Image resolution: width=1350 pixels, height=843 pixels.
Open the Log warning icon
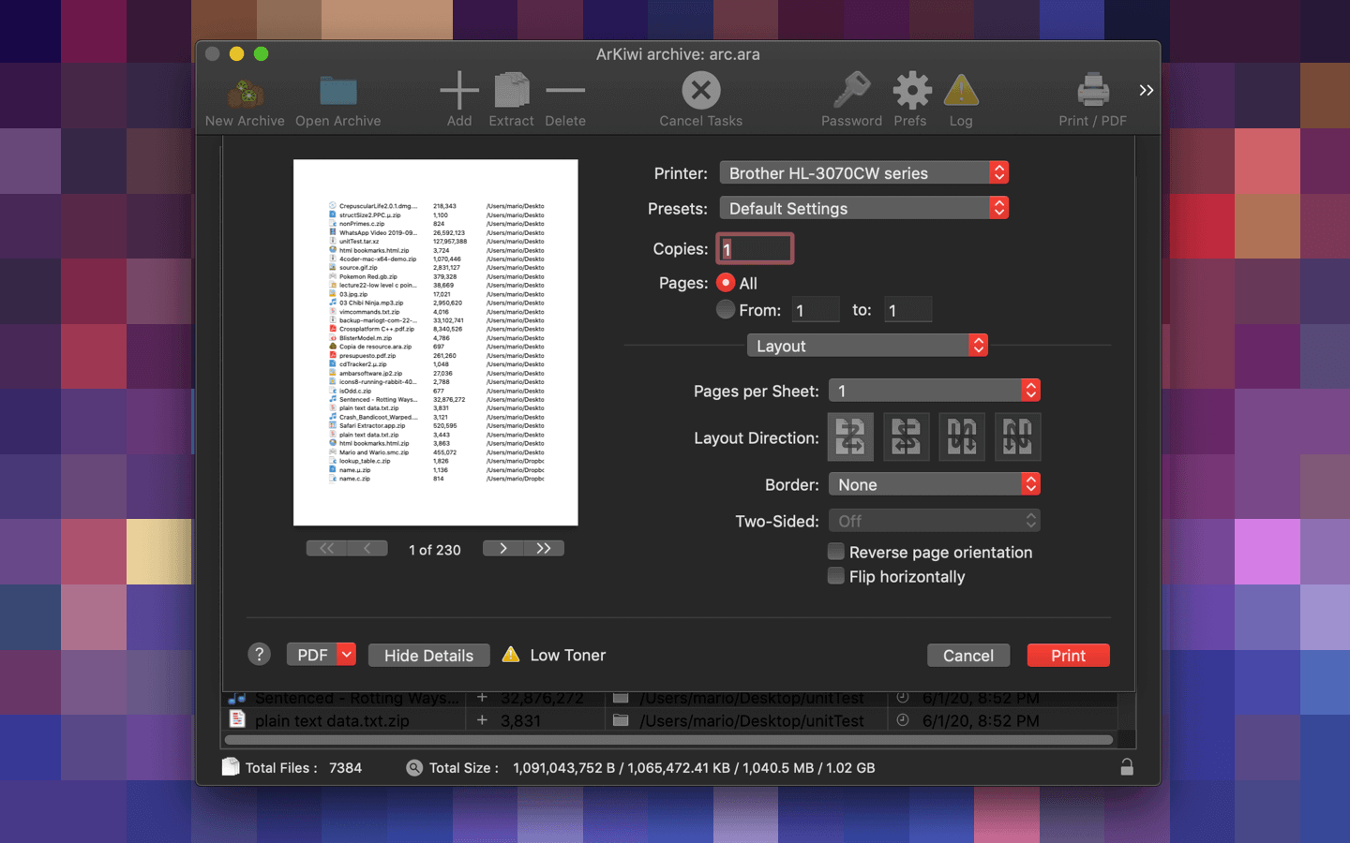click(x=961, y=92)
